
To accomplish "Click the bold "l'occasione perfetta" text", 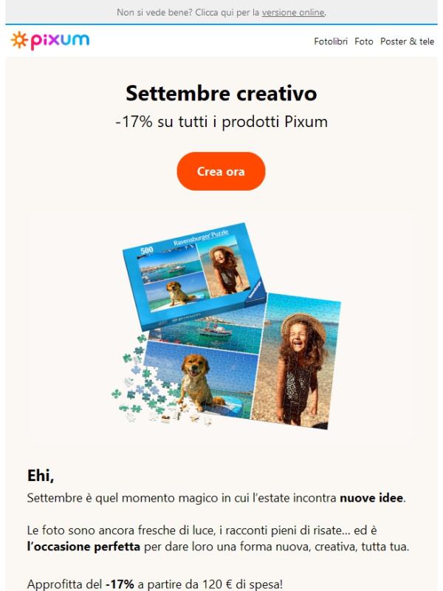I will click(83, 547).
